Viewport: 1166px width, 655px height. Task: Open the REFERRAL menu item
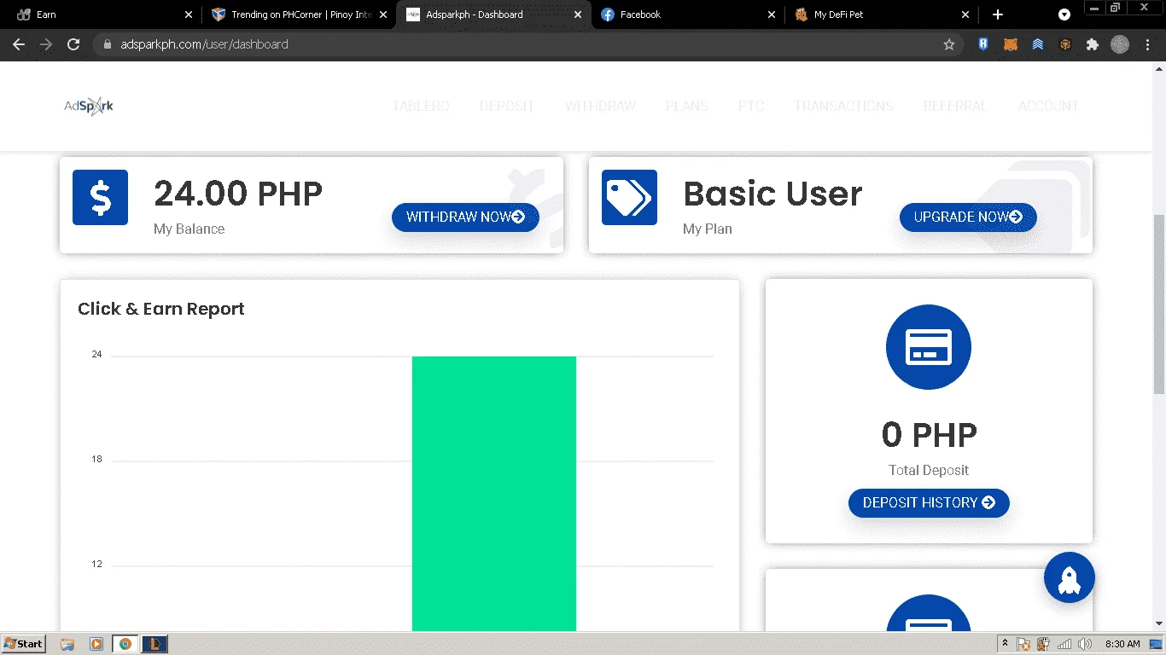955,106
